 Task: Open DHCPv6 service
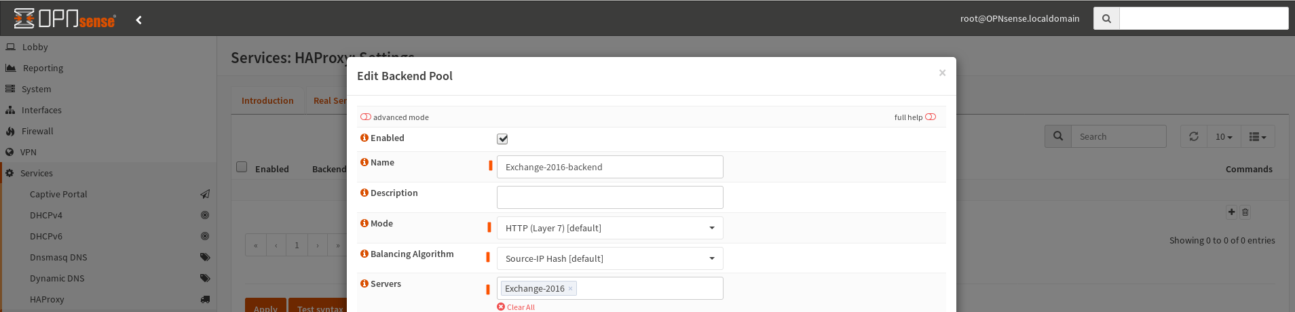coord(46,236)
